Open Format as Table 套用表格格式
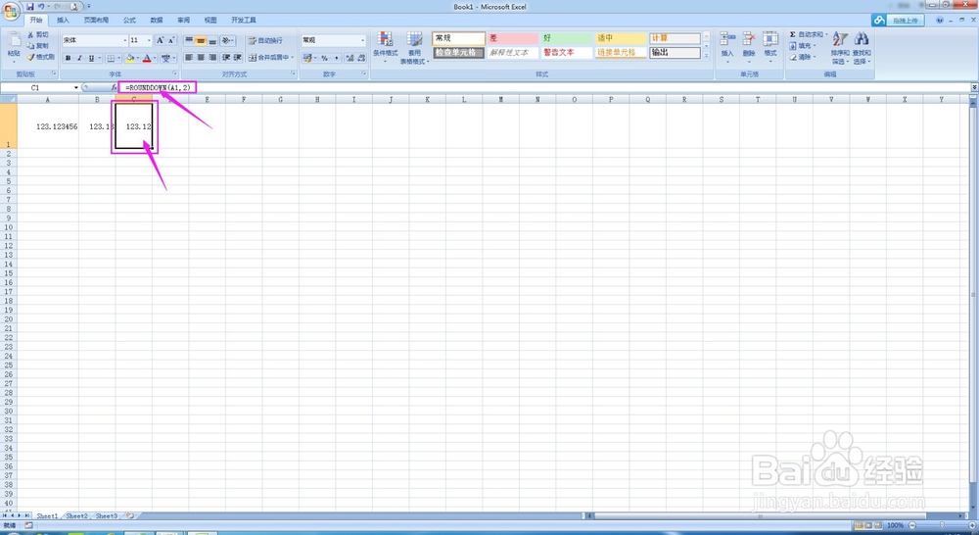This screenshot has height=535, width=979. pyautogui.click(x=414, y=47)
